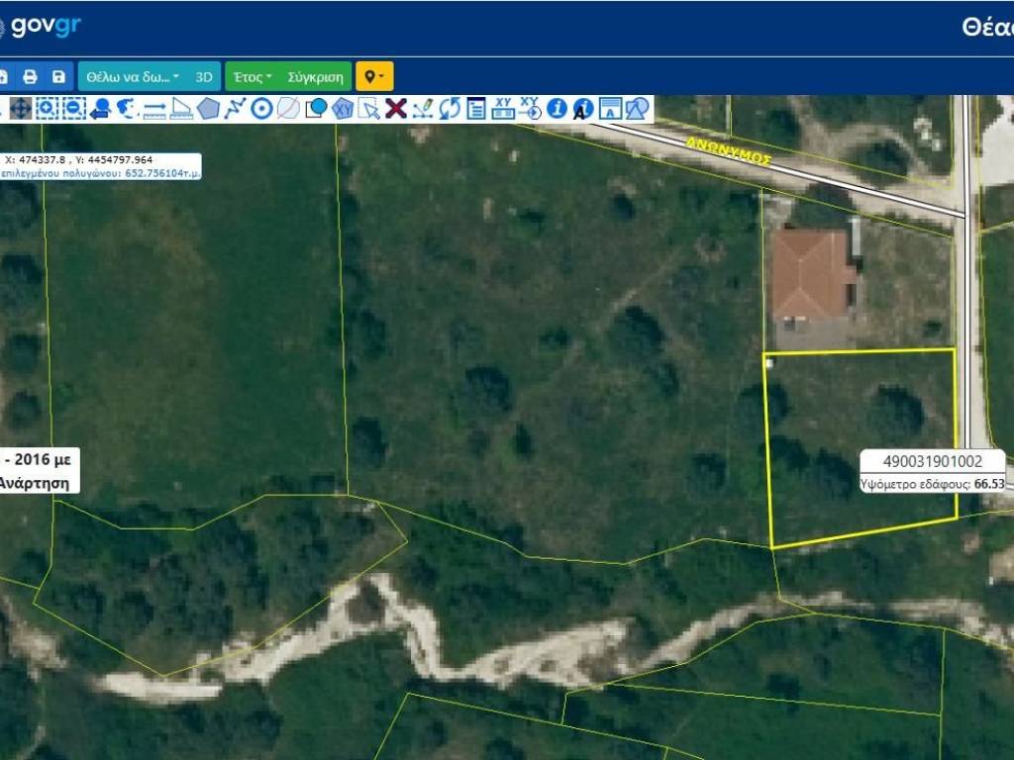The width and height of the screenshot is (1014, 760).
Task: Click the print icon button
Action: click(30, 76)
